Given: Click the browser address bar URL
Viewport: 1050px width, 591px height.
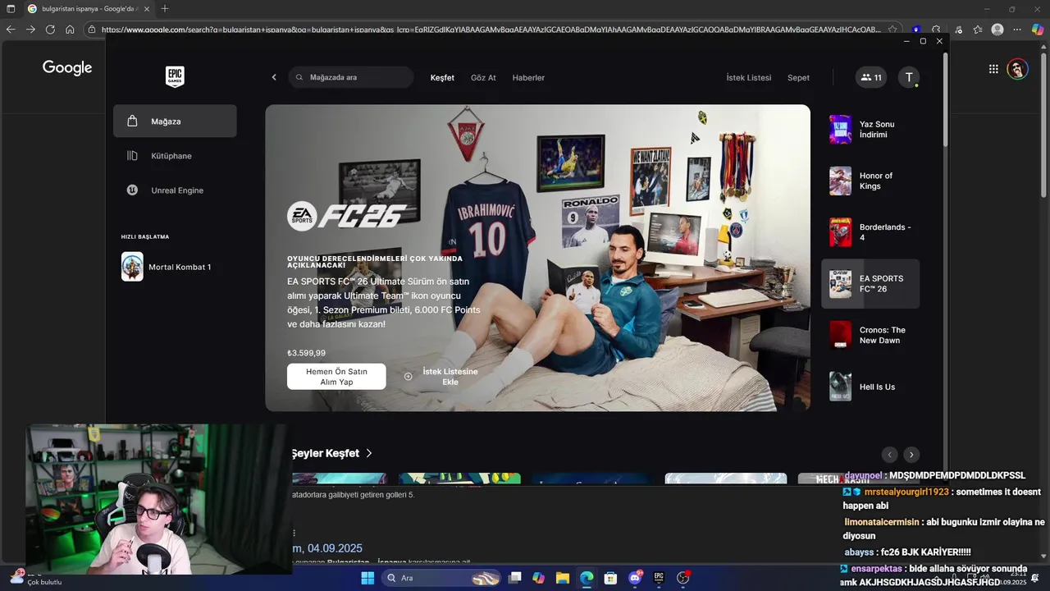Looking at the screenshot, I should [491, 30].
